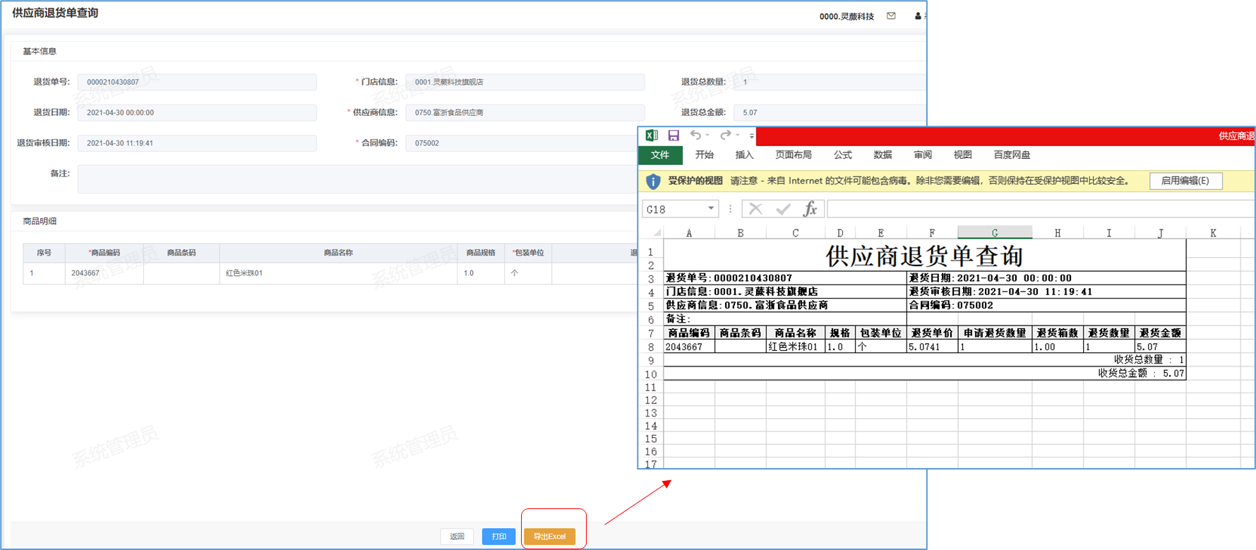The image size is (1256, 550).
Task: Open the 文件 tab in Excel
Action: [x=660, y=155]
